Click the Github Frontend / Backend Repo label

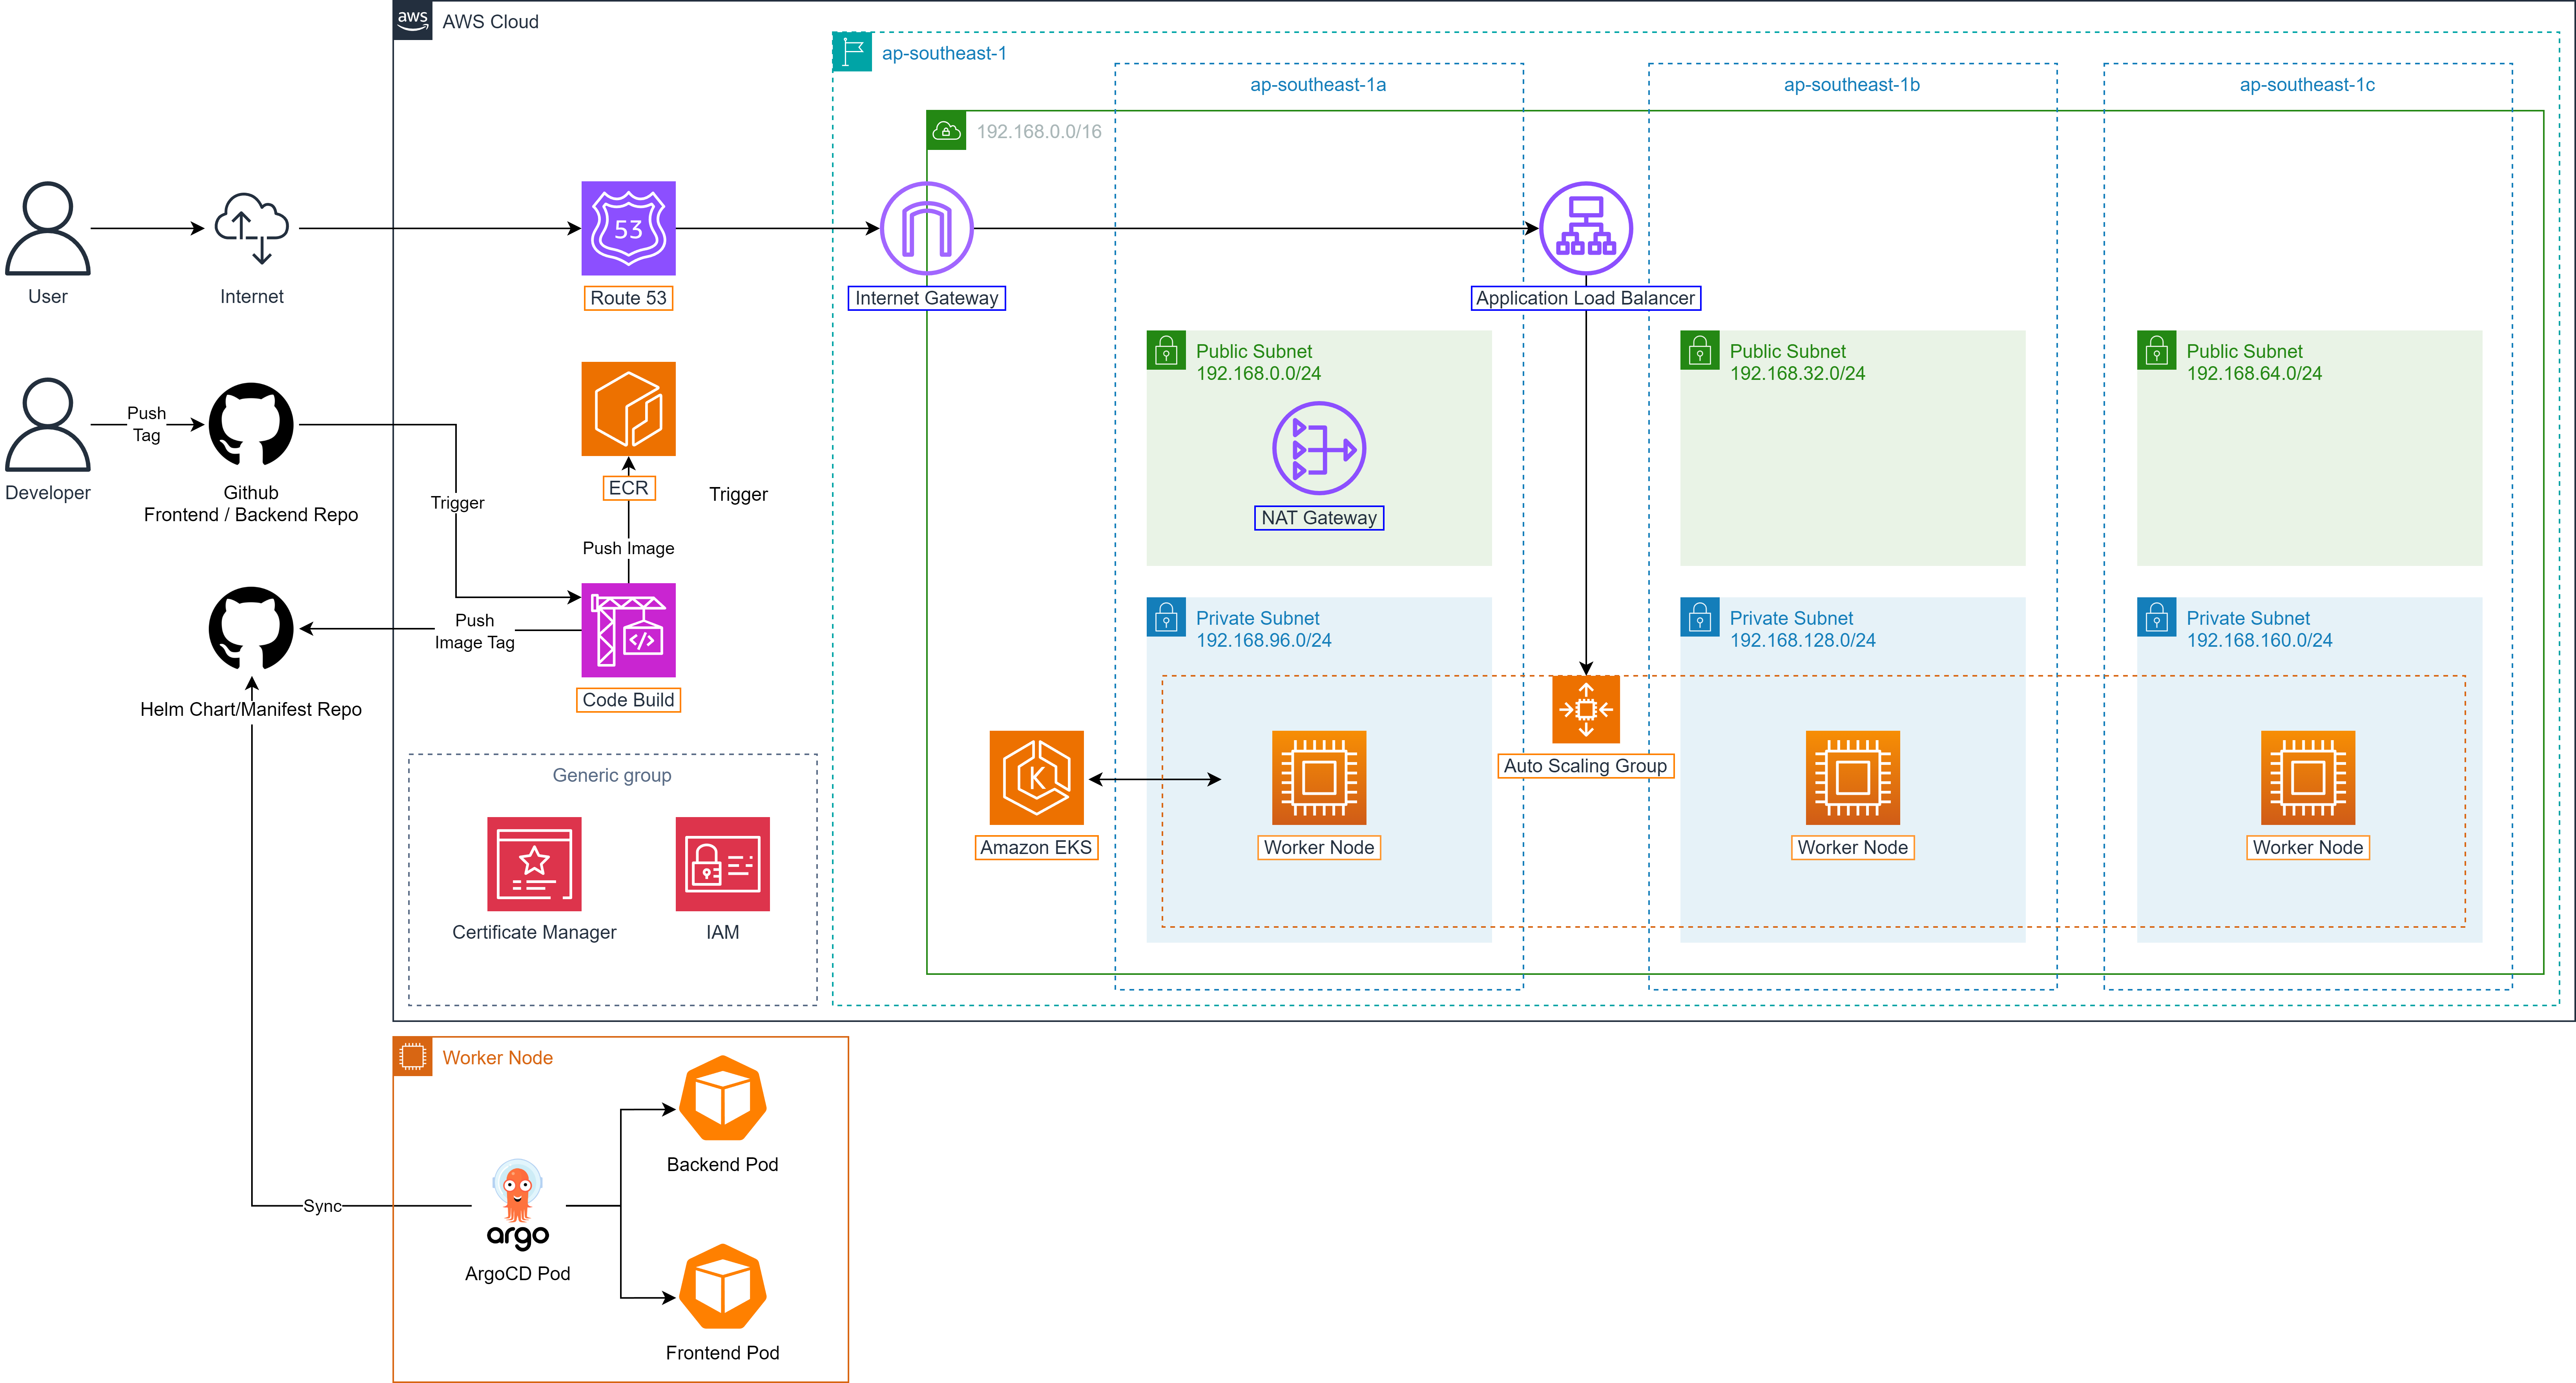[251, 504]
